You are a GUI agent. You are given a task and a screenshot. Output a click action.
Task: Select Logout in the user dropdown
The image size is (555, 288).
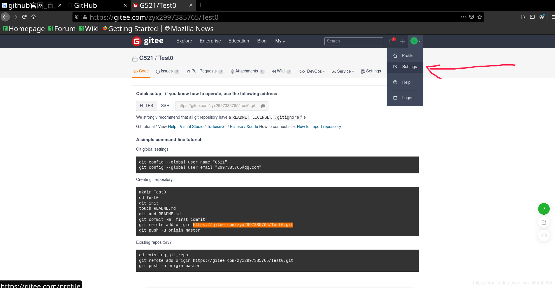405,98
